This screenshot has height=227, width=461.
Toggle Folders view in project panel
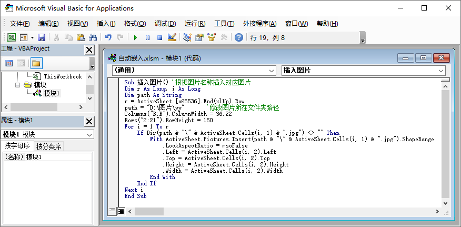[x=36, y=63]
